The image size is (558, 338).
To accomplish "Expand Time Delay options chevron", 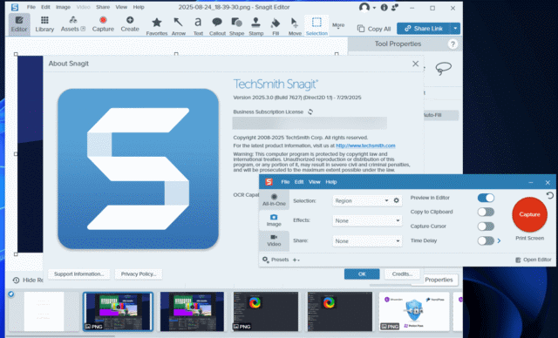I will tap(499, 241).
